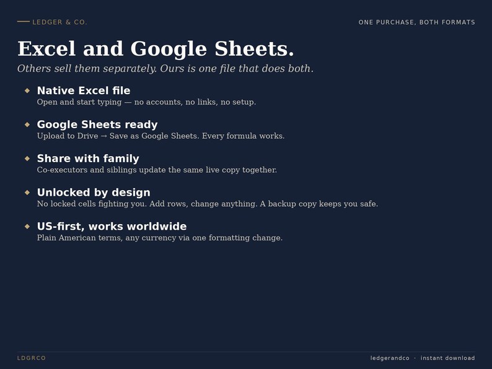
Task: Select the 'Share with family' heading
Action: click(x=88, y=158)
